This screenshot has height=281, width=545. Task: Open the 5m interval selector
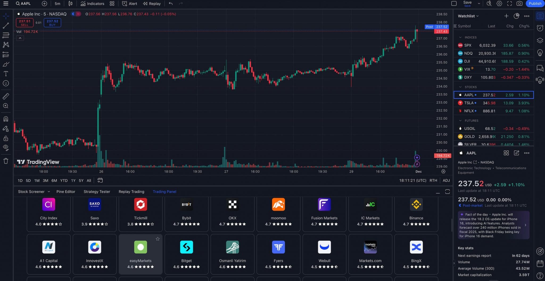click(57, 3)
